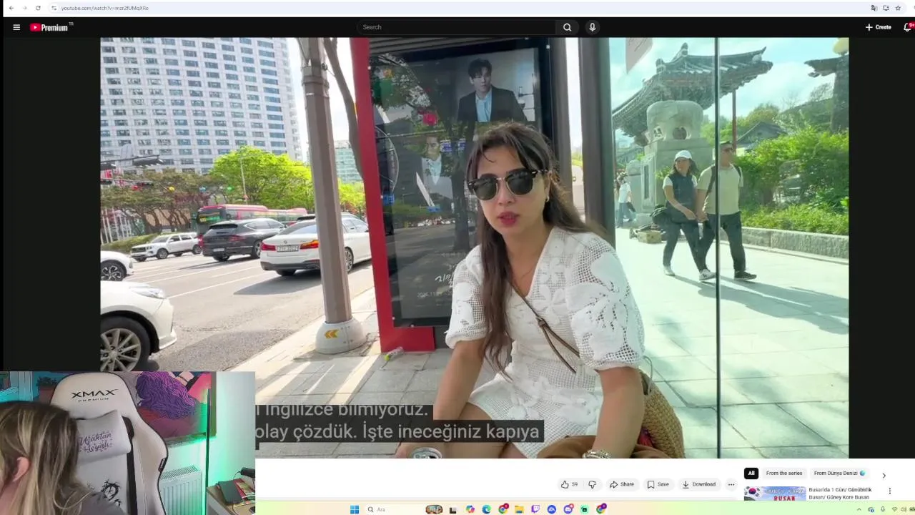The image size is (915, 515).
Task: Open Busan'da 1 Gün video title
Action: (x=840, y=494)
